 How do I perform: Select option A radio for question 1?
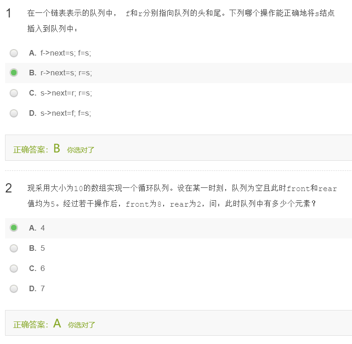click(x=14, y=53)
